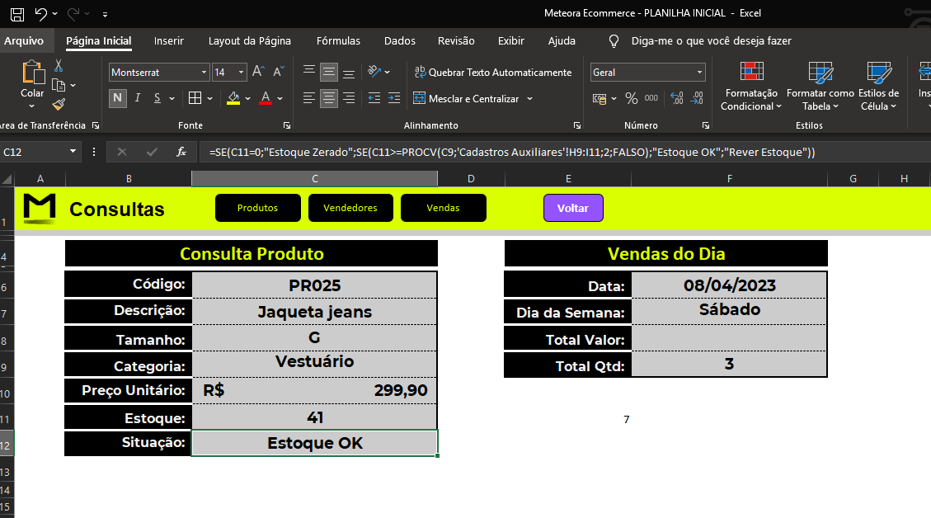The image size is (931, 518).
Task: Select the PR025 product code cell
Action: [x=315, y=285]
